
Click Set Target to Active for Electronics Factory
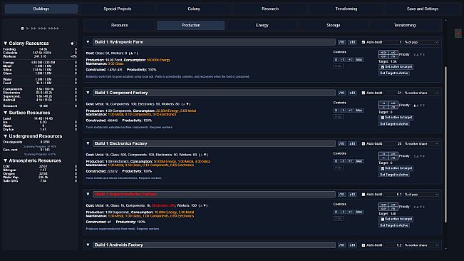pos(394,175)
